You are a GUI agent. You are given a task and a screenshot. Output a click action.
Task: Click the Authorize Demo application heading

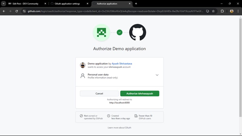point(119,49)
